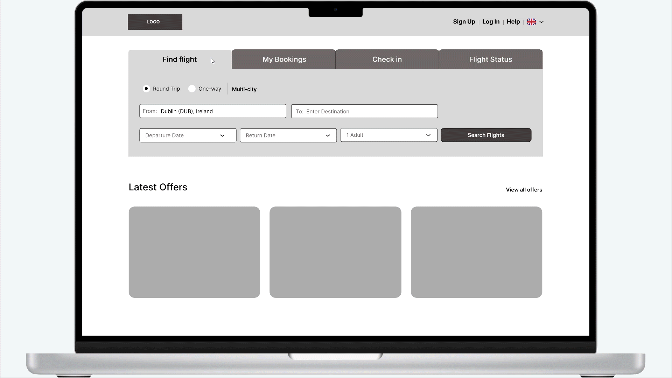Image resolution: width=672 pixels, height=378 pixels.
Task: Click the Sign Up link
Action: tap(464, 22)
